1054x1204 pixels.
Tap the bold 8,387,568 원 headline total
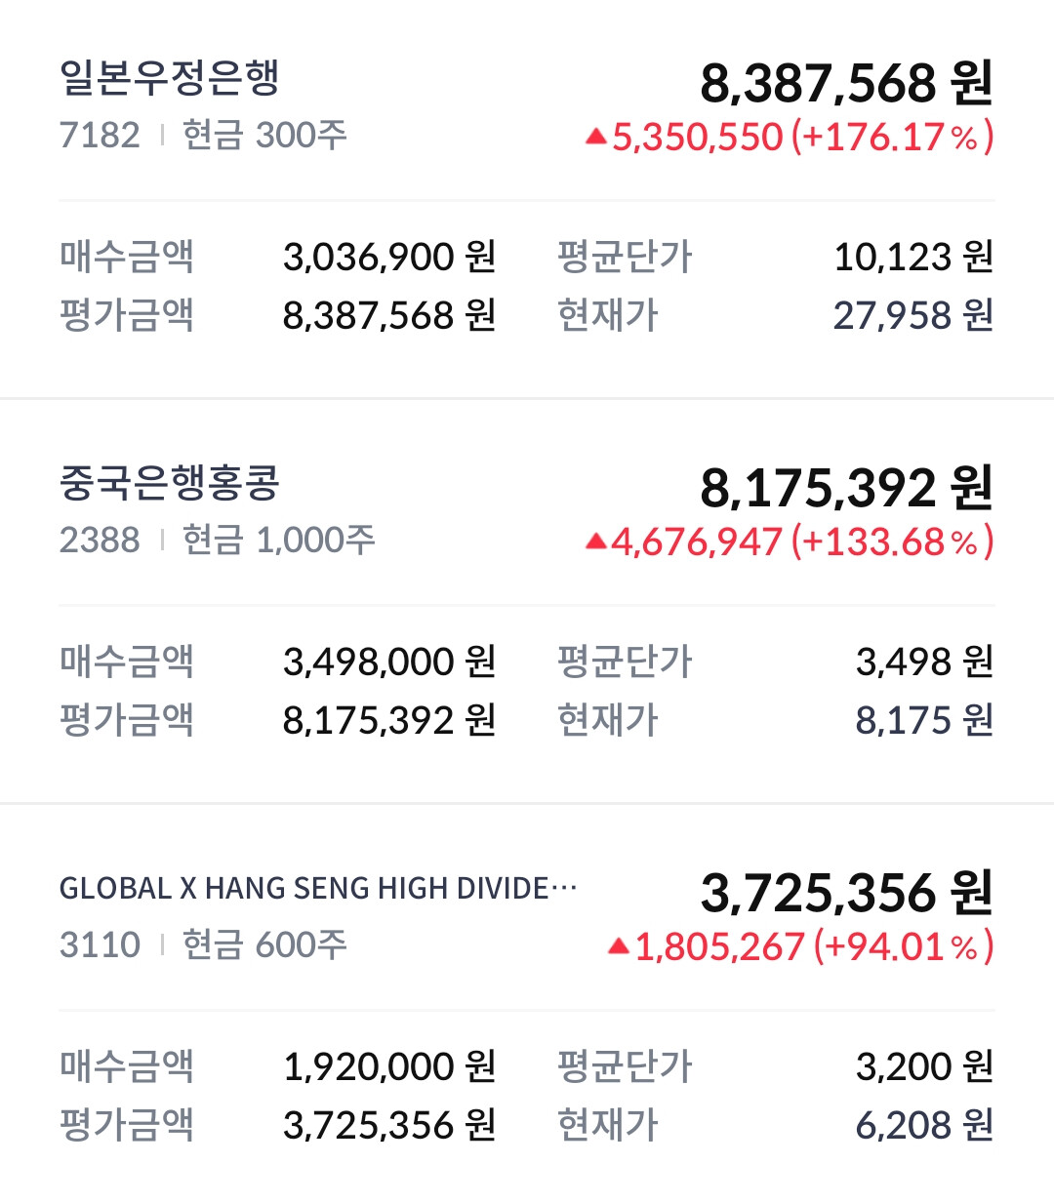coord(846,83)
